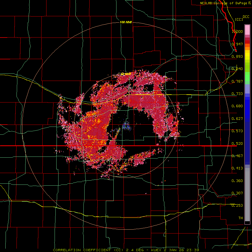Click the 0.573 legend value
Screen dimensions: 252x252
pos(237,131)
